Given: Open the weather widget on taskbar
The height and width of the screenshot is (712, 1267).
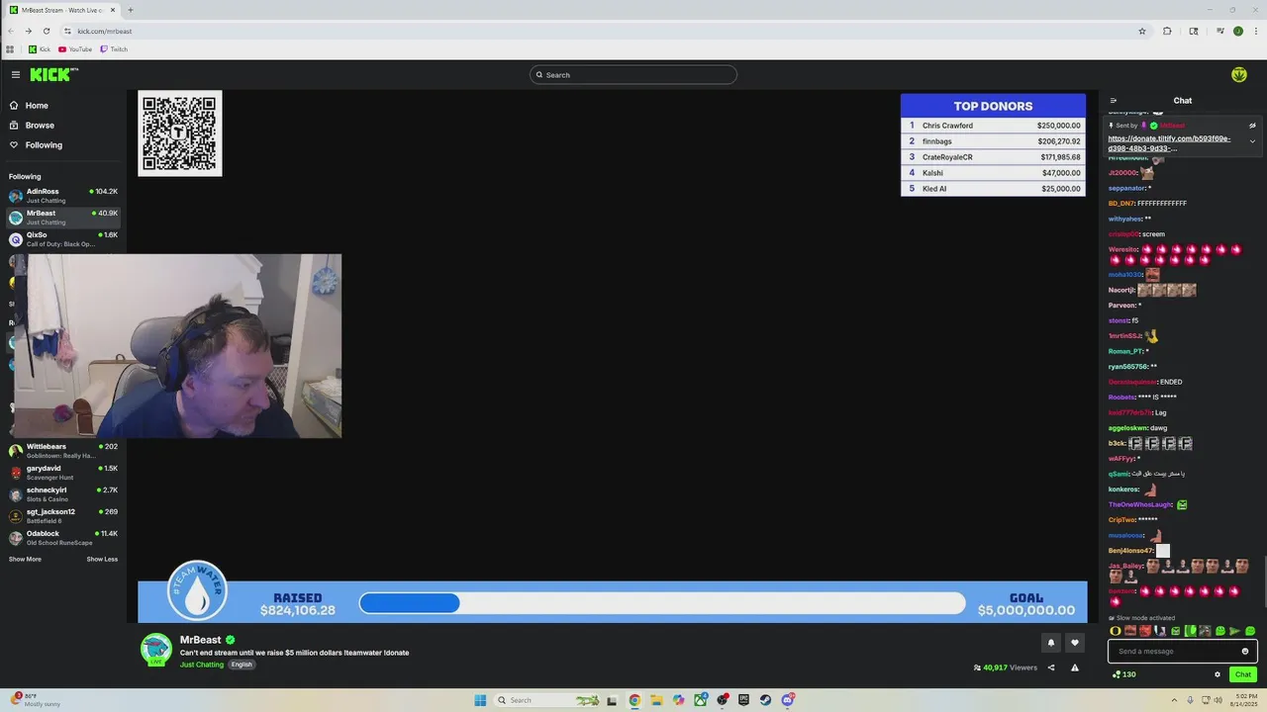Looking at the screenshot, I should (36, 699).
